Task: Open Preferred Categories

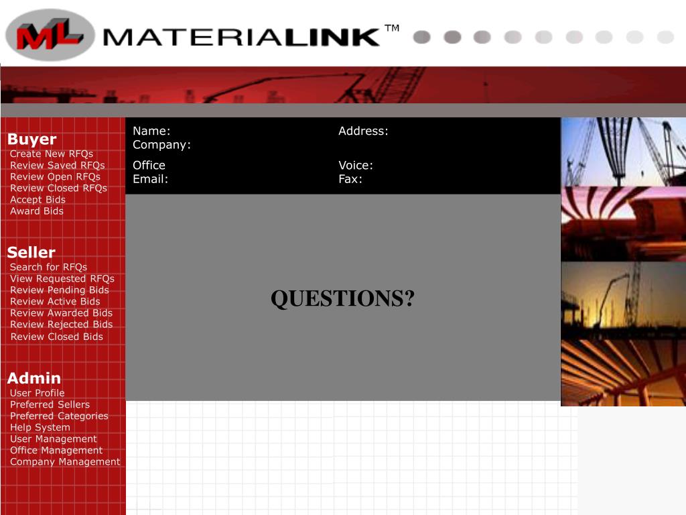Action: (59, 416)
